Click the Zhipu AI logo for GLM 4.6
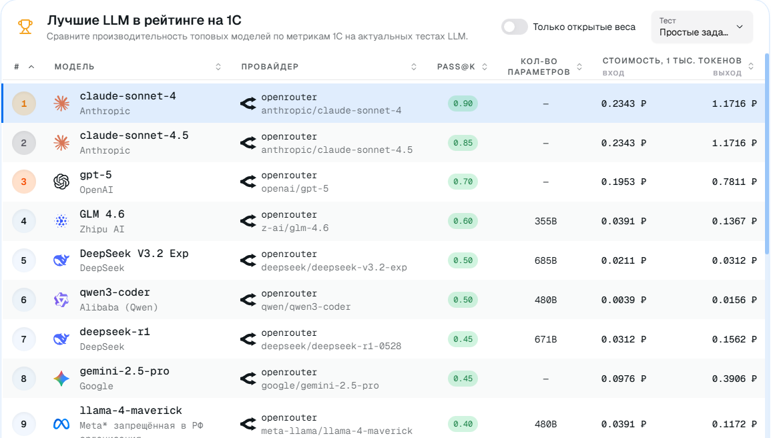 tap(61, 221)
